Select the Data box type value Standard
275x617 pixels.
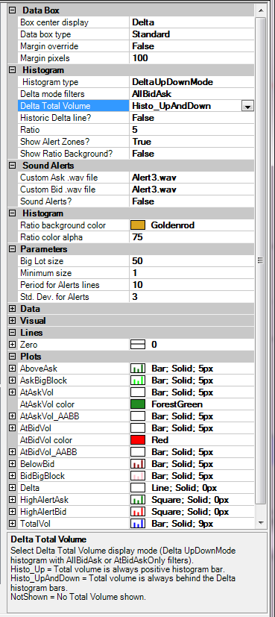tap(151, 34)
